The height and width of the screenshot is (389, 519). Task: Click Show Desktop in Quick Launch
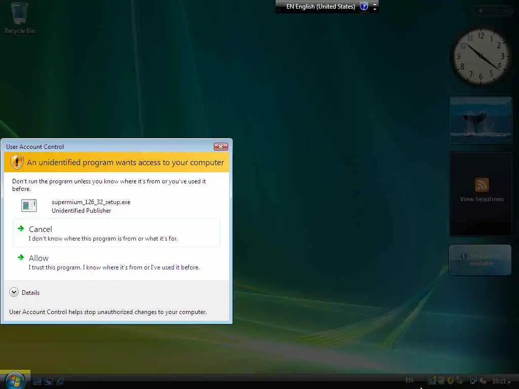(37, 381)
